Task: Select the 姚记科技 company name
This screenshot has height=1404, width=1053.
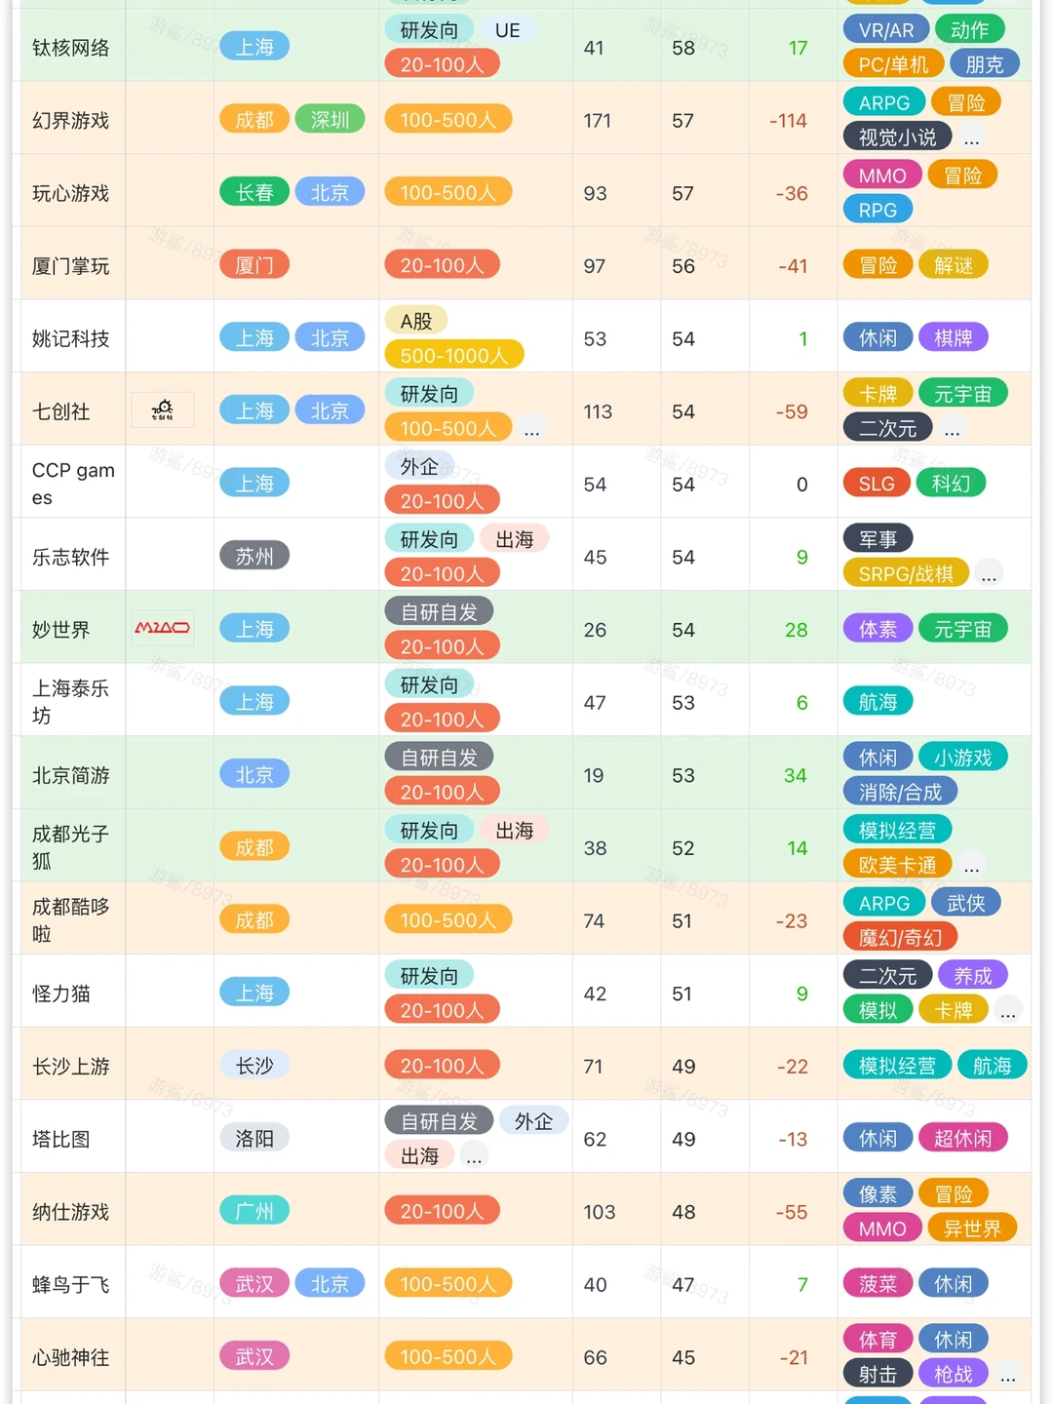Action: pyautogui.click(x=71, y=338)
